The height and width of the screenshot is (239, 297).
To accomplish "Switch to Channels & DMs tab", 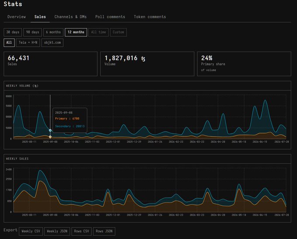I will (x=70, y=17).
